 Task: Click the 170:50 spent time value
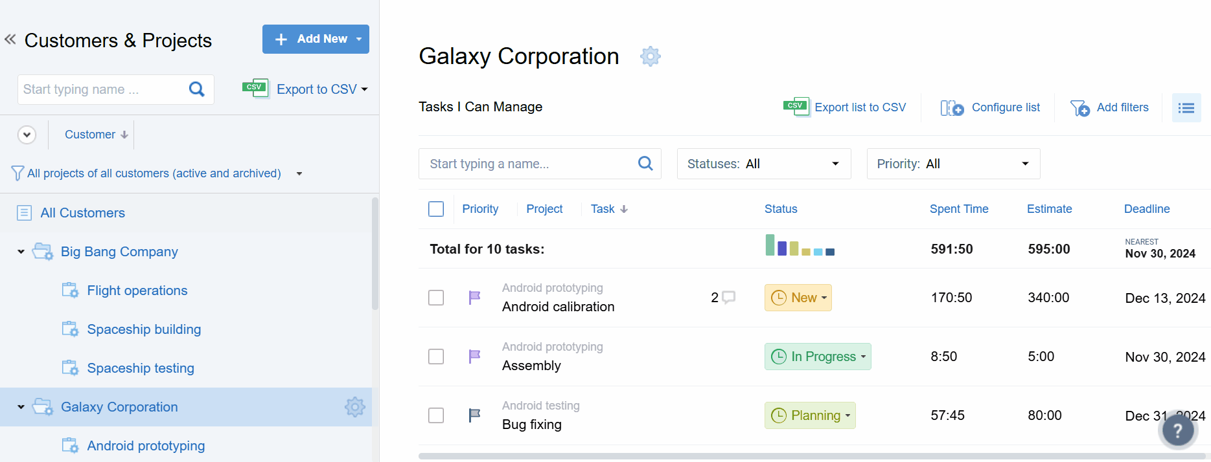click(x=951, y=298)
